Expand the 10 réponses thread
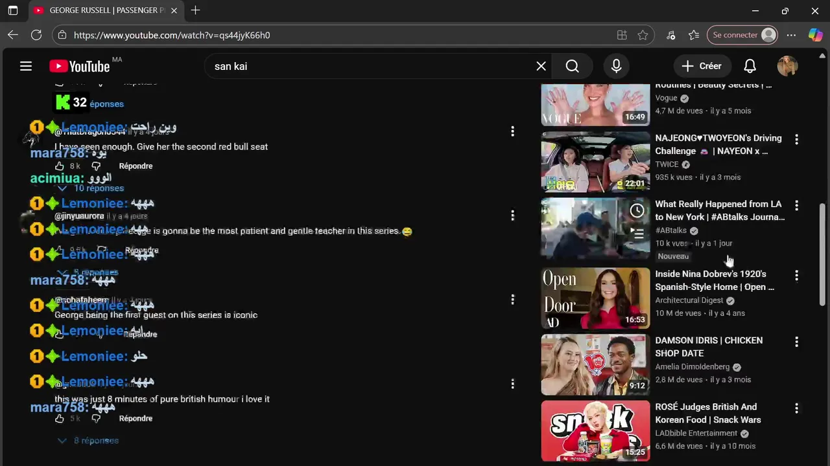 91,188
